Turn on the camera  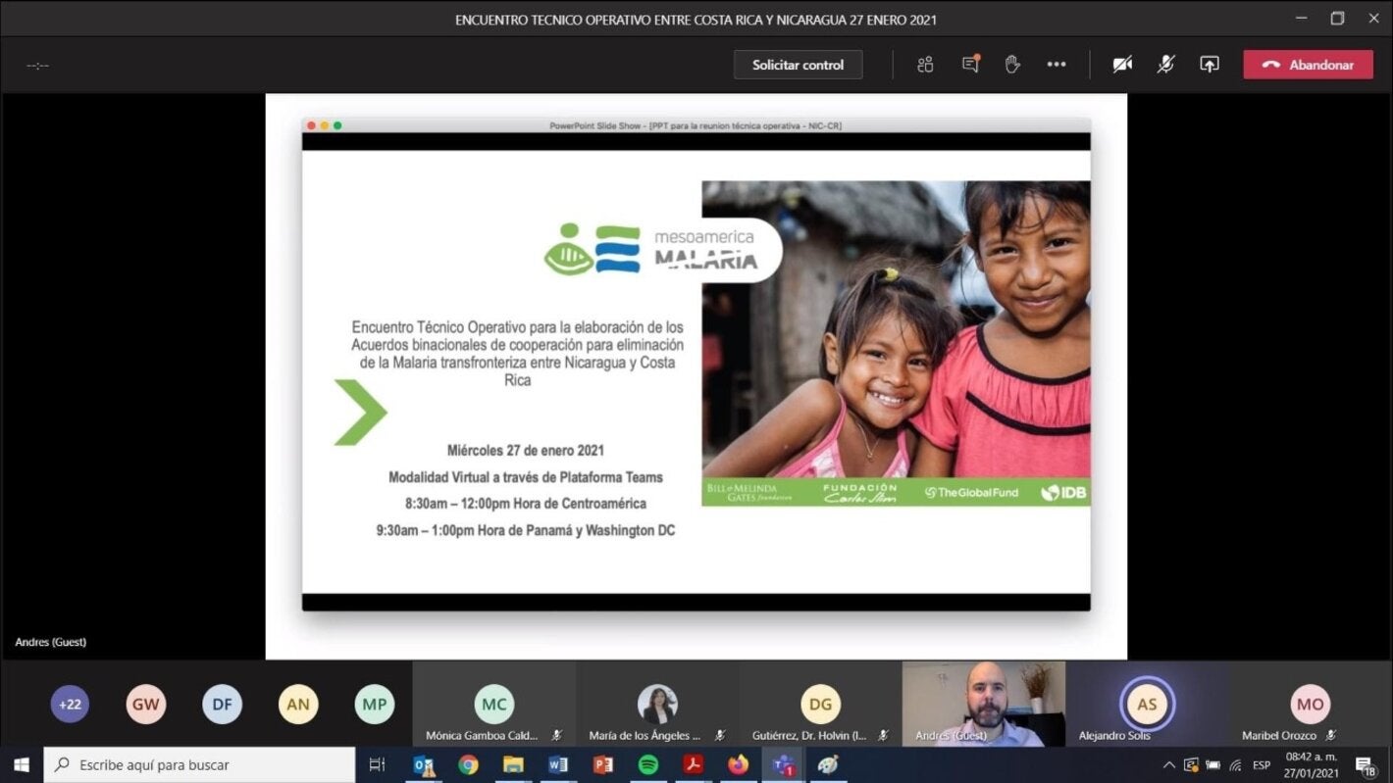click(1122, 65)
